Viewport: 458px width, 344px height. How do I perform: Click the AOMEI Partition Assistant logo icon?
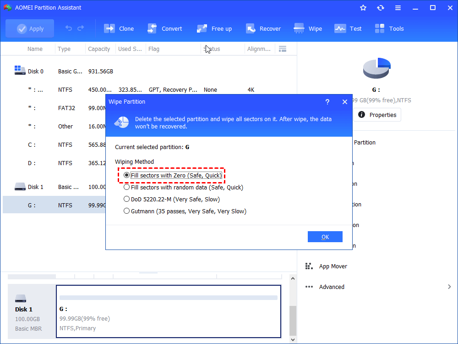coord(8,8)
